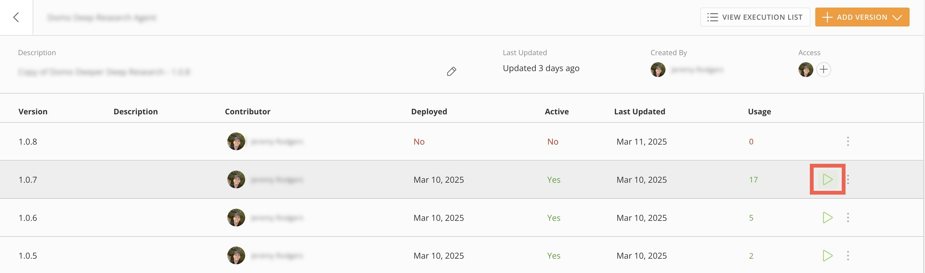The width and height of the screenshot is (925, 273).
Task: Show more actions for version 1.0.6
Action: 848,218
